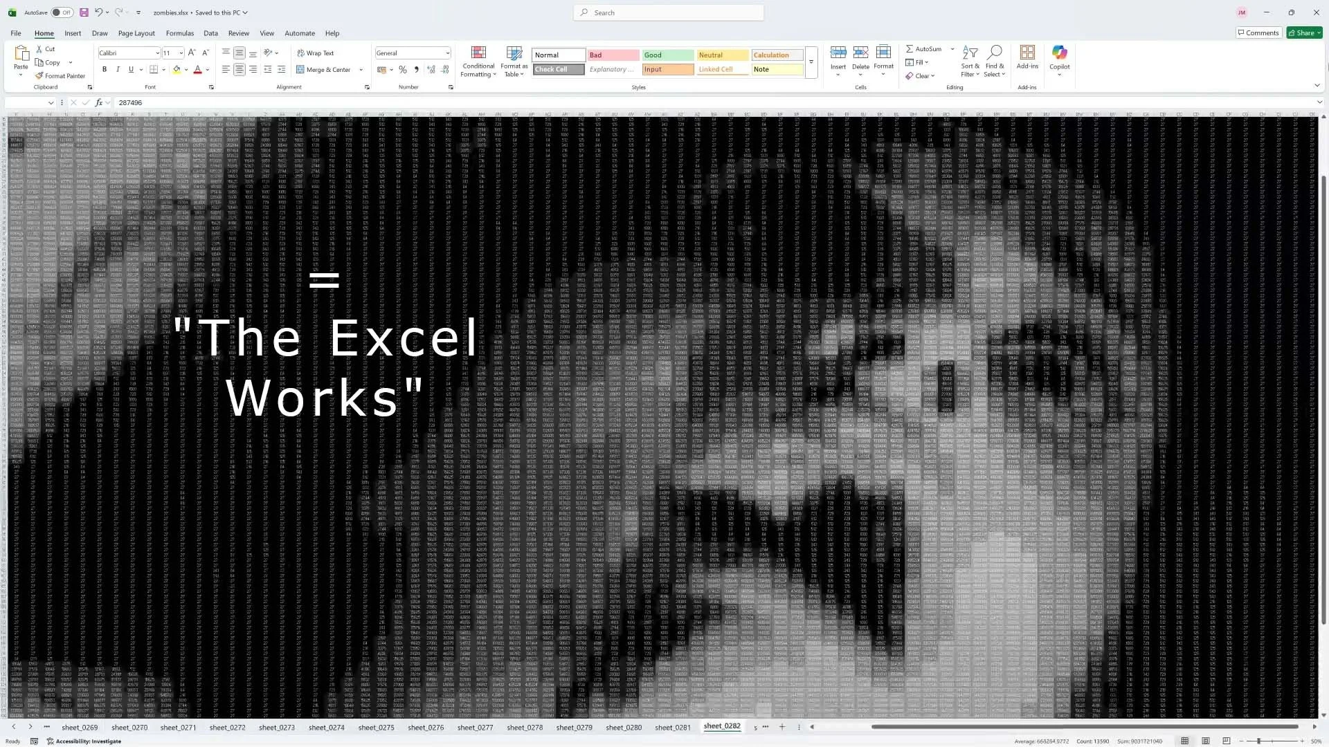Open the Formulas ribbon tab
Image resolution: width=1329 pixels, height=747 pixels.
(x=179, y=33)
